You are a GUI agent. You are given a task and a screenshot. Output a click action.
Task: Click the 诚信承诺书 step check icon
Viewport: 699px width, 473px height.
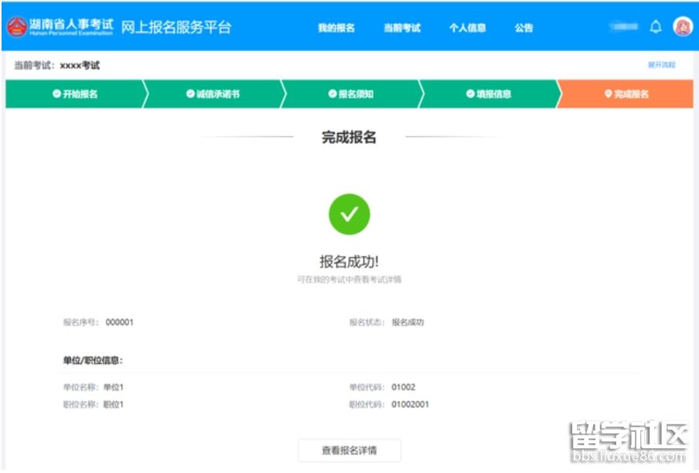coord(190,94)
